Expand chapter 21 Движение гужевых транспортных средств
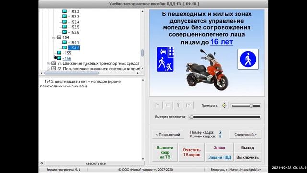This screenshot has height=173, width=307. (48, 64)
